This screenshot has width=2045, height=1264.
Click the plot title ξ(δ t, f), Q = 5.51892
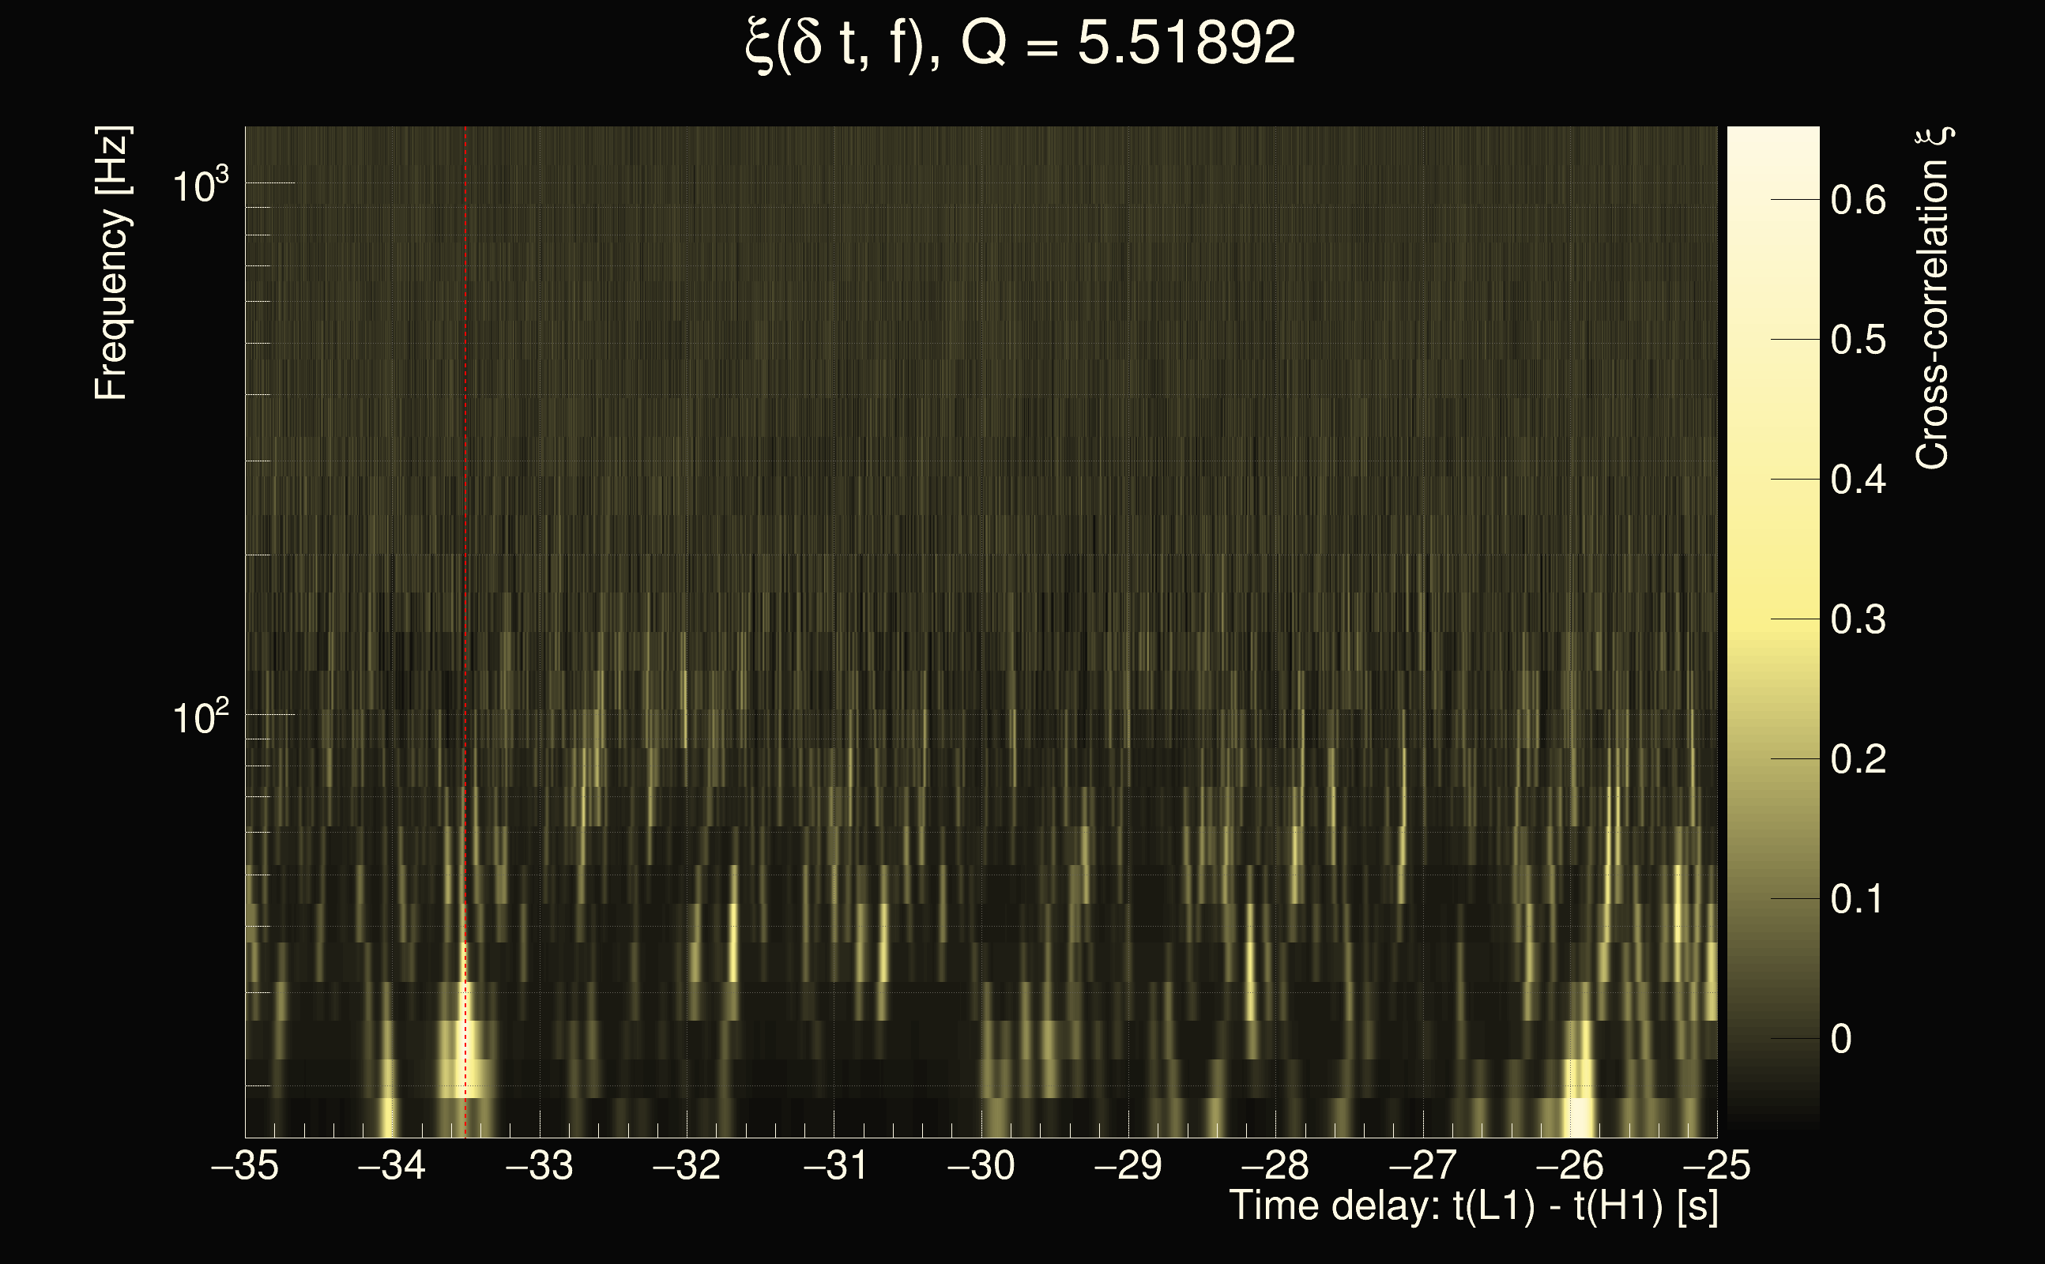pyautogui.click(x=1020, y=43)
